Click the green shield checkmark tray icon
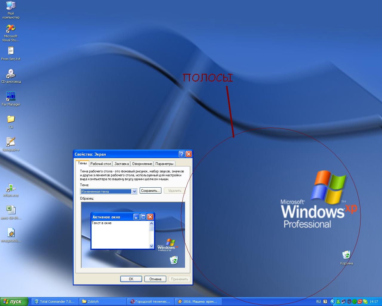This screenshot has width=382, height=306. (365, 302)
